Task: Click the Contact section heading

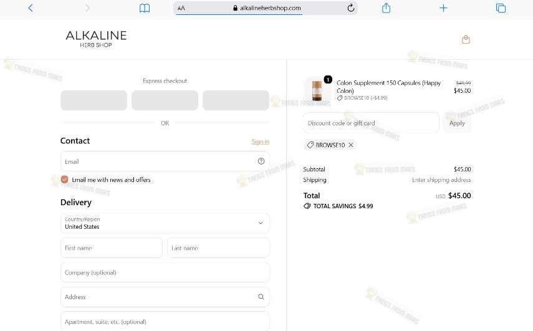Action: point(75,141)
